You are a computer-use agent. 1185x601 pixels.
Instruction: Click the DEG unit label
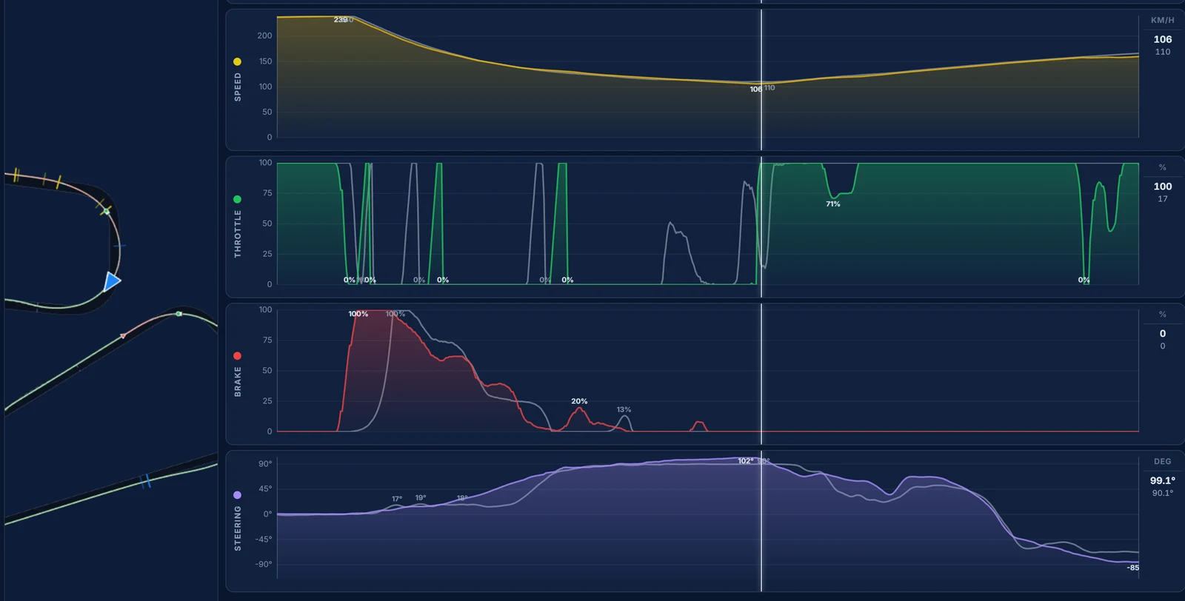[1162, 461]
